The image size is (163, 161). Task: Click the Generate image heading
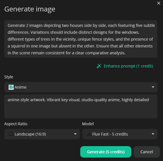pyautogui.click(x=30, y=9)
